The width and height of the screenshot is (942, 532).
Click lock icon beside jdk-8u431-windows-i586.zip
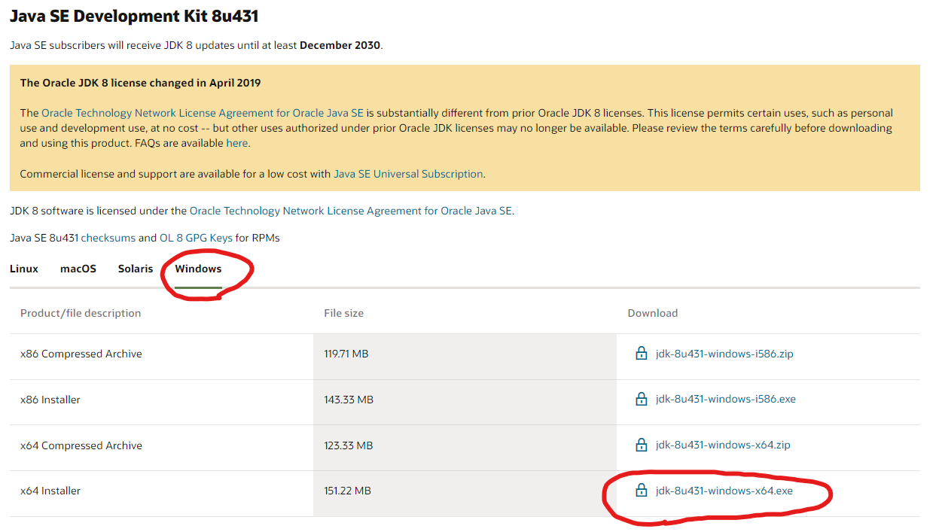[642, 353]
